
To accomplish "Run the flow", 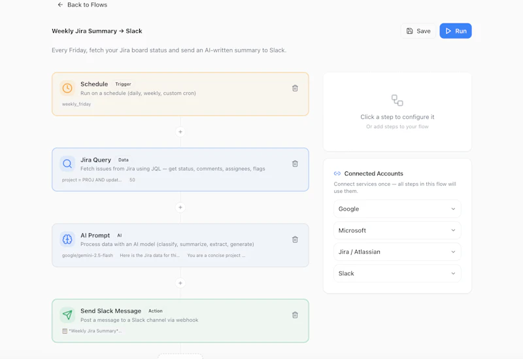I will 455,31.
